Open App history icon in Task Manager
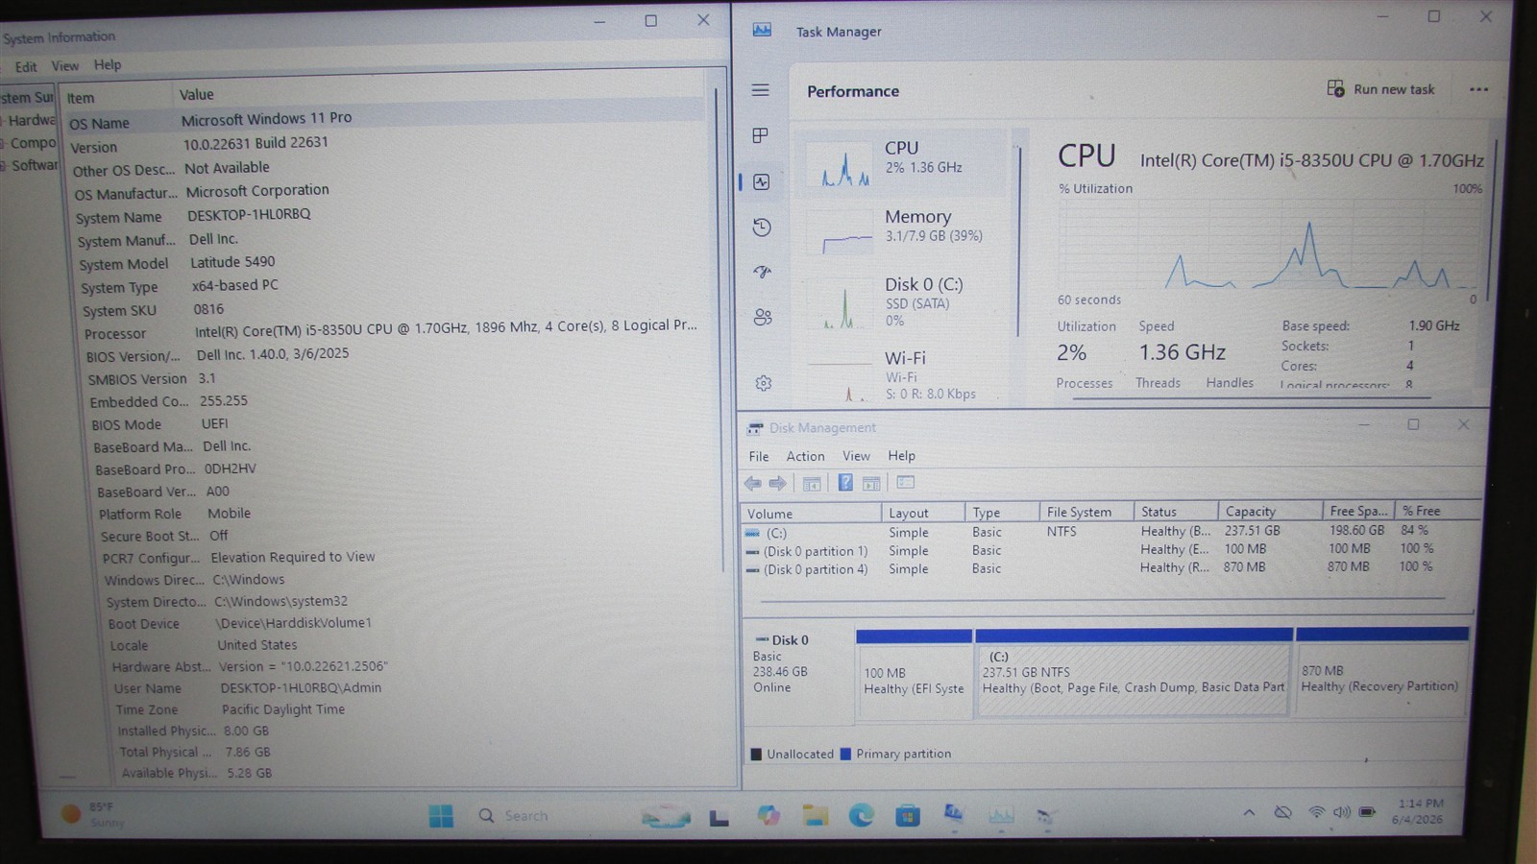1537x864 pixels. coord(762,227)
